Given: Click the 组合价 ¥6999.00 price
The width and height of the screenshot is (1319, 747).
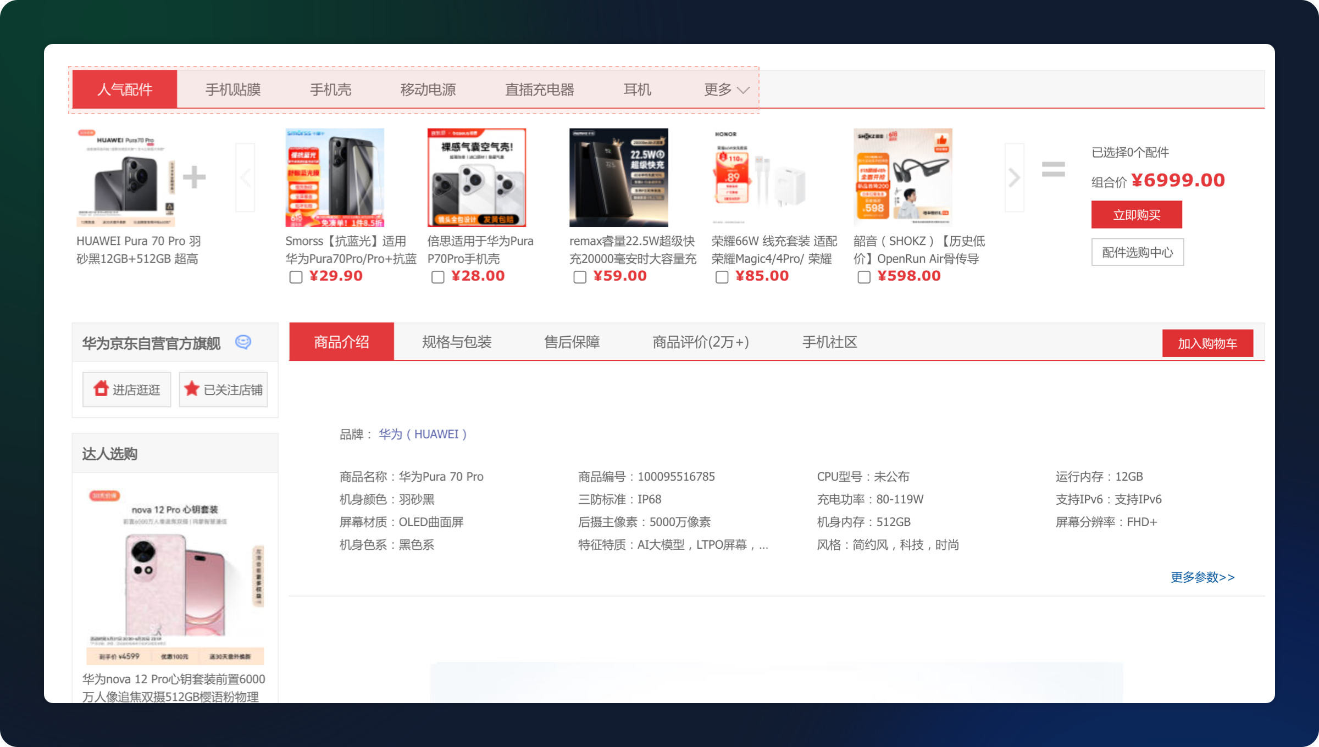Looking at the screenshot, I should tap(1158, 180).
